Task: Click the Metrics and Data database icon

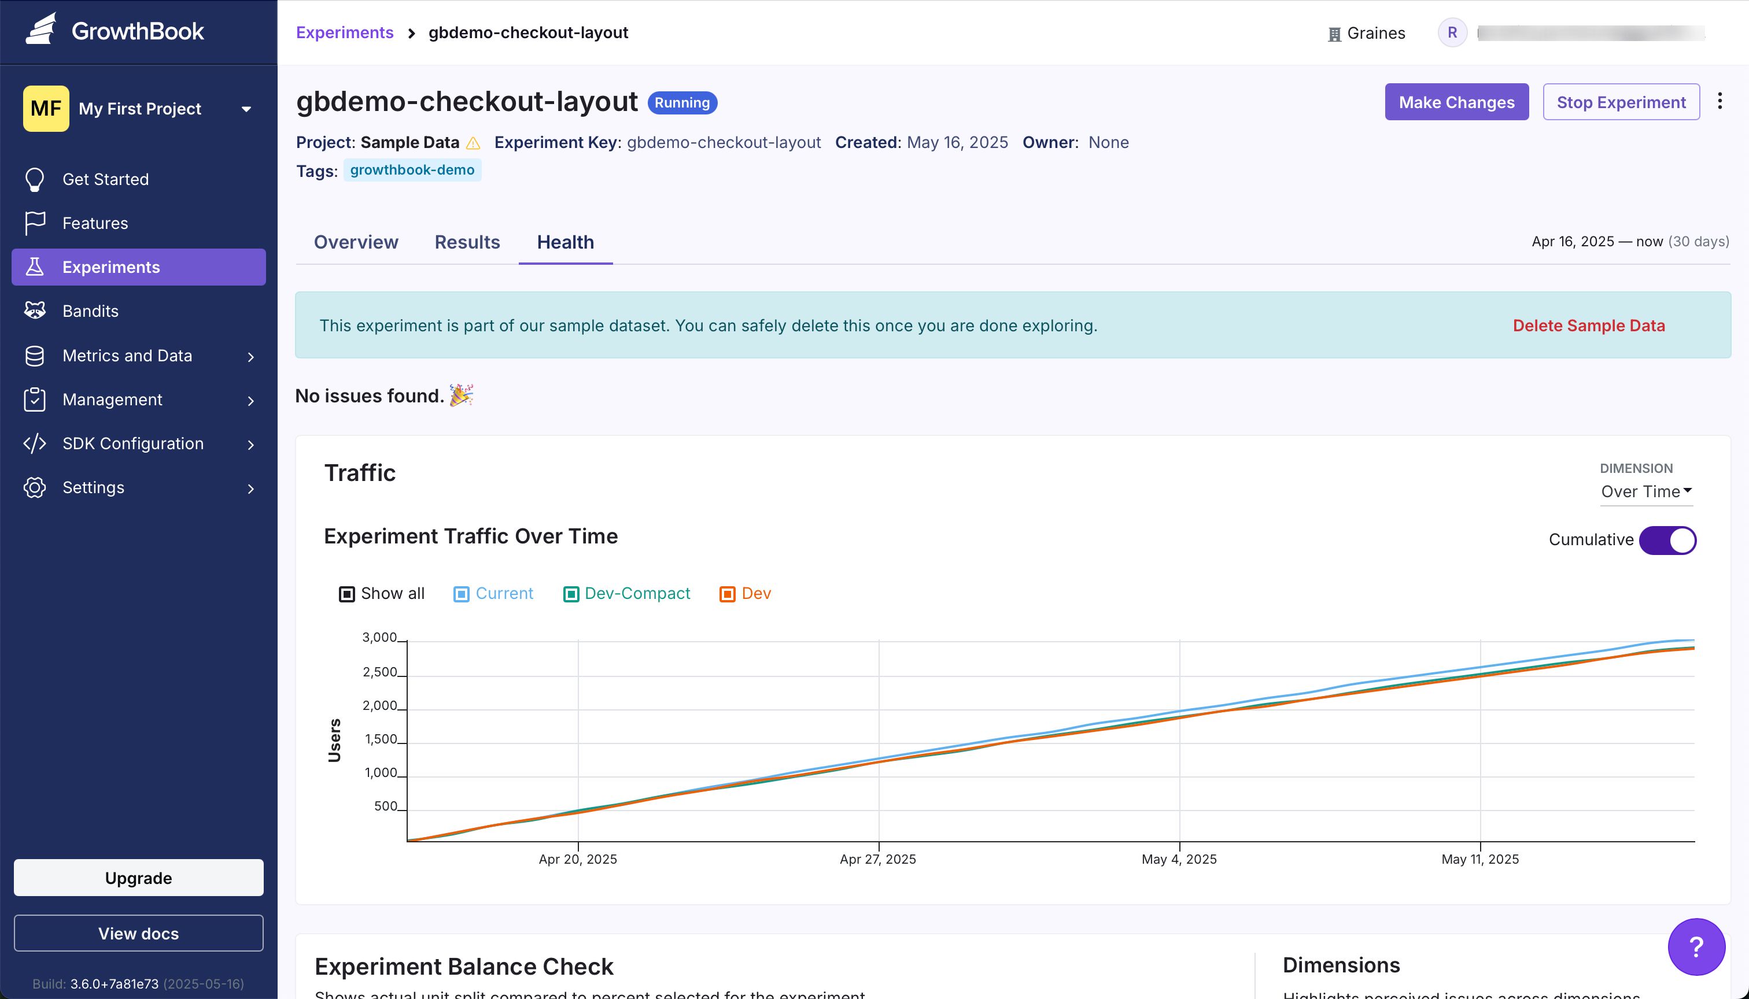Action: tap(34, 356)
